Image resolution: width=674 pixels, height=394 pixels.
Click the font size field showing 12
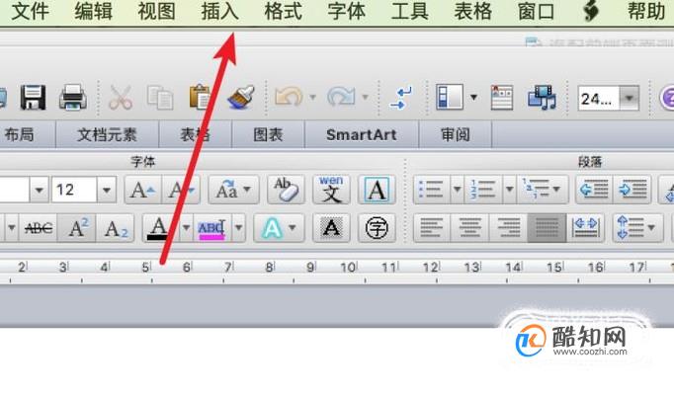[x=74, y=190]
